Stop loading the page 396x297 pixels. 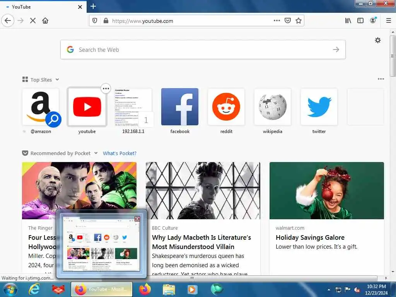click(x=33, y=21)
